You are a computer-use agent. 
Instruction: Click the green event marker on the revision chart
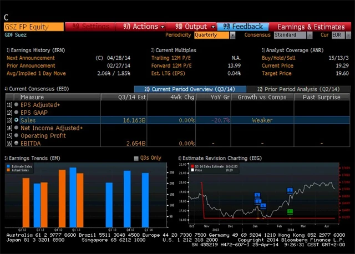tap(290, 211)
